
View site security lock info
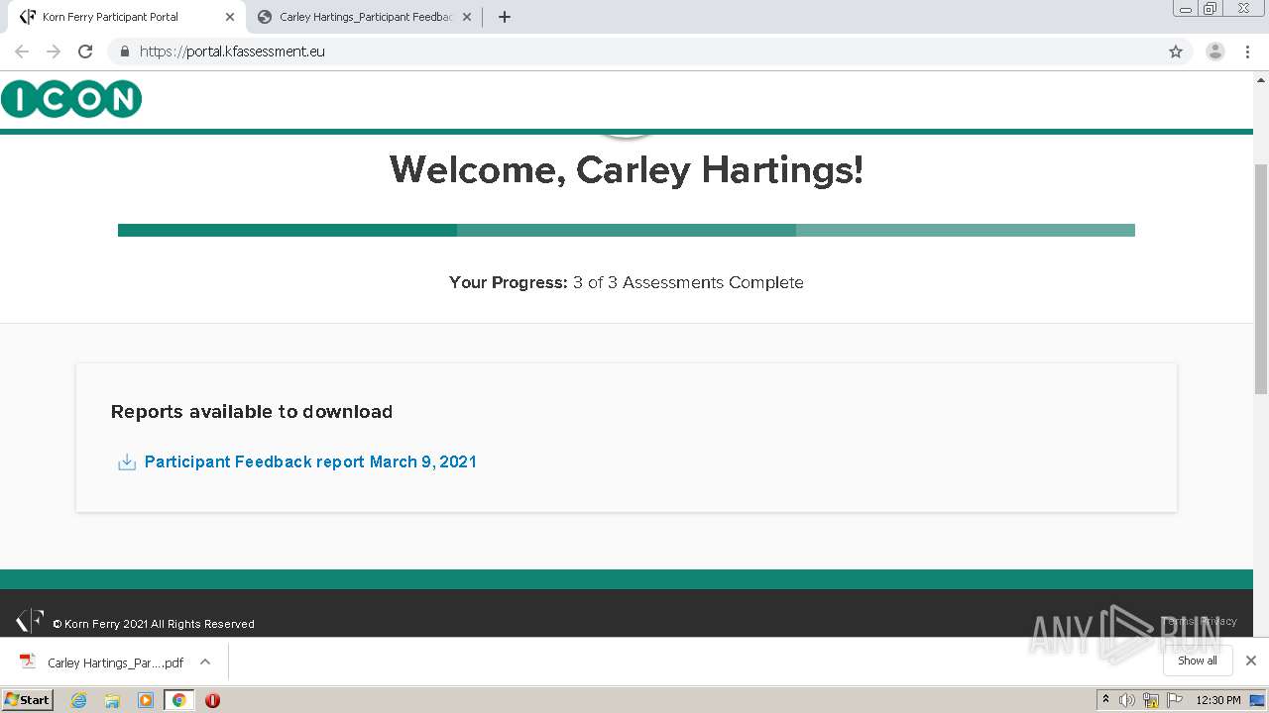click(124, 51)
